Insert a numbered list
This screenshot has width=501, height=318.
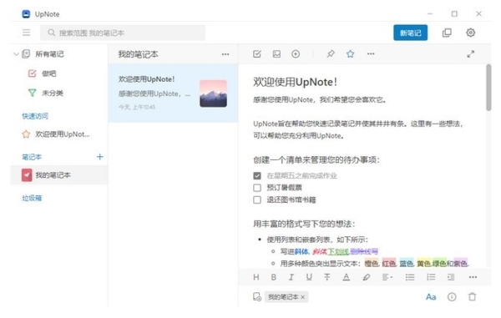pos(431,277)
